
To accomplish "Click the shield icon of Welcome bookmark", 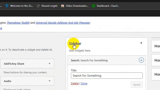I will (7, 6).
